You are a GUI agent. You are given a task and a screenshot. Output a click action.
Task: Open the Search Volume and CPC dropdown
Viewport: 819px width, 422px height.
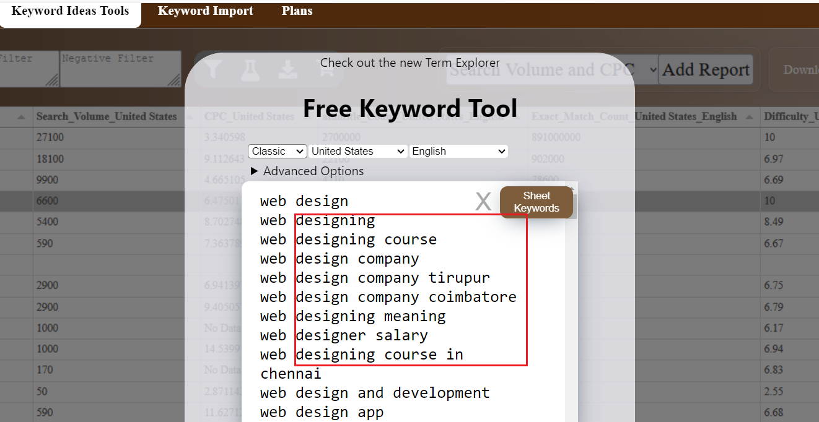coord(553,70)
